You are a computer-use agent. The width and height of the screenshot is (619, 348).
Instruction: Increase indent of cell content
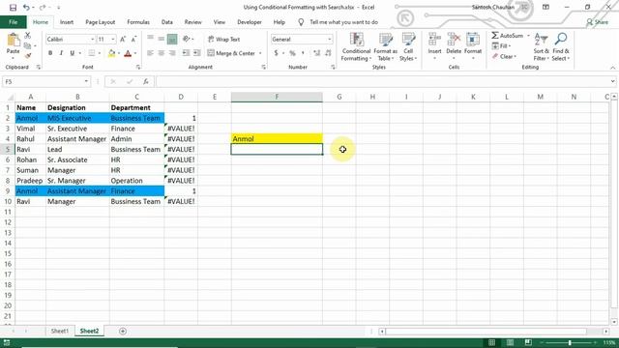(196, 53)
